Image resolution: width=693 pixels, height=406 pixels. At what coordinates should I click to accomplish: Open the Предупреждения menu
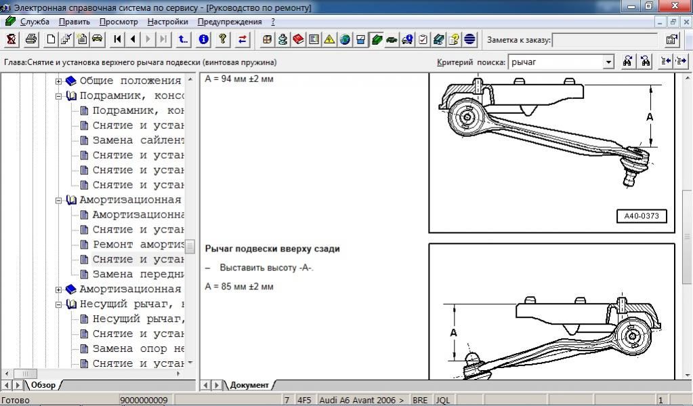(x=230, y=22)
